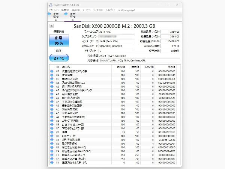
Task: Click status icon of row BC コマンドタイムアウト数
Action: click(x=52, y=128)
